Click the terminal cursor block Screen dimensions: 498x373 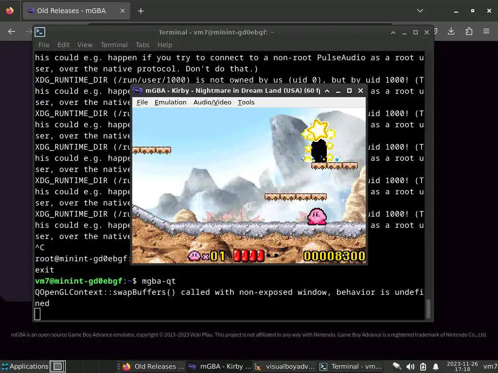[37, 314]
